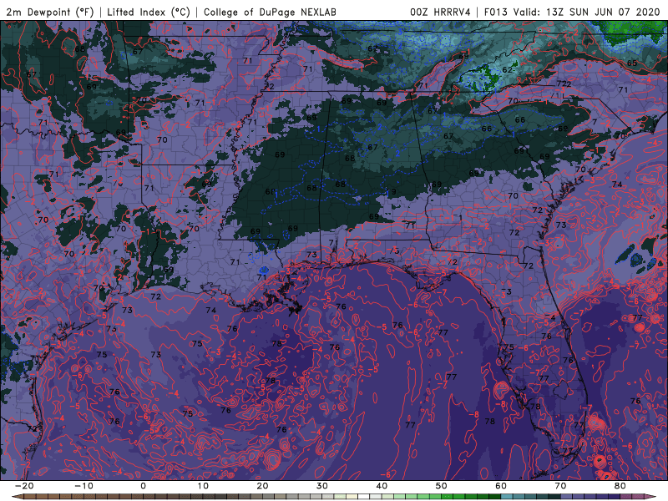Click the "722" value on the map
Screen dimensions: 668x501
[x=564, y=84]
